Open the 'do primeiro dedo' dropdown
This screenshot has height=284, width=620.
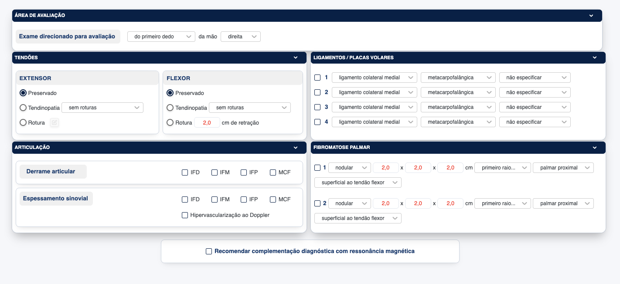(x=161, y=37)
